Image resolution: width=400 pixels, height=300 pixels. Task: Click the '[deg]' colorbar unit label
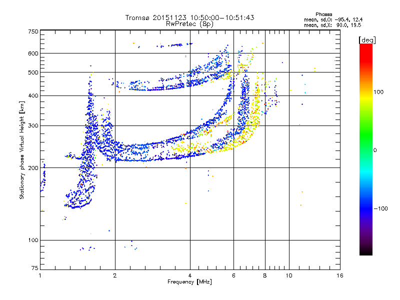point(367,40)
